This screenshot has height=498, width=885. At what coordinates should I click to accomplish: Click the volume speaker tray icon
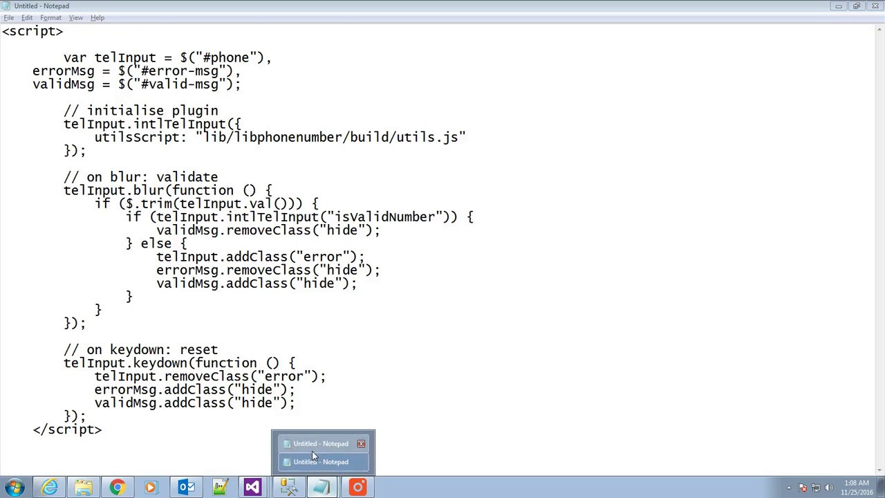point(828,488)
